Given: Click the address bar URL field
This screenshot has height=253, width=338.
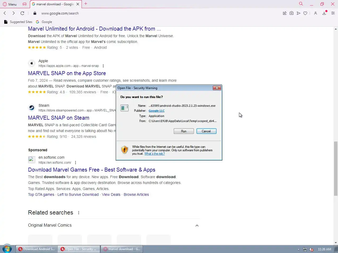Looking at the screenshot, I should [158, 13].
